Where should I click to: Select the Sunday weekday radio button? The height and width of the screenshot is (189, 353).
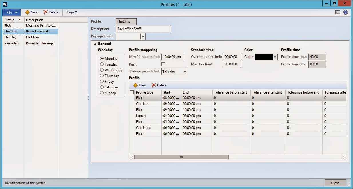point(102,93)
